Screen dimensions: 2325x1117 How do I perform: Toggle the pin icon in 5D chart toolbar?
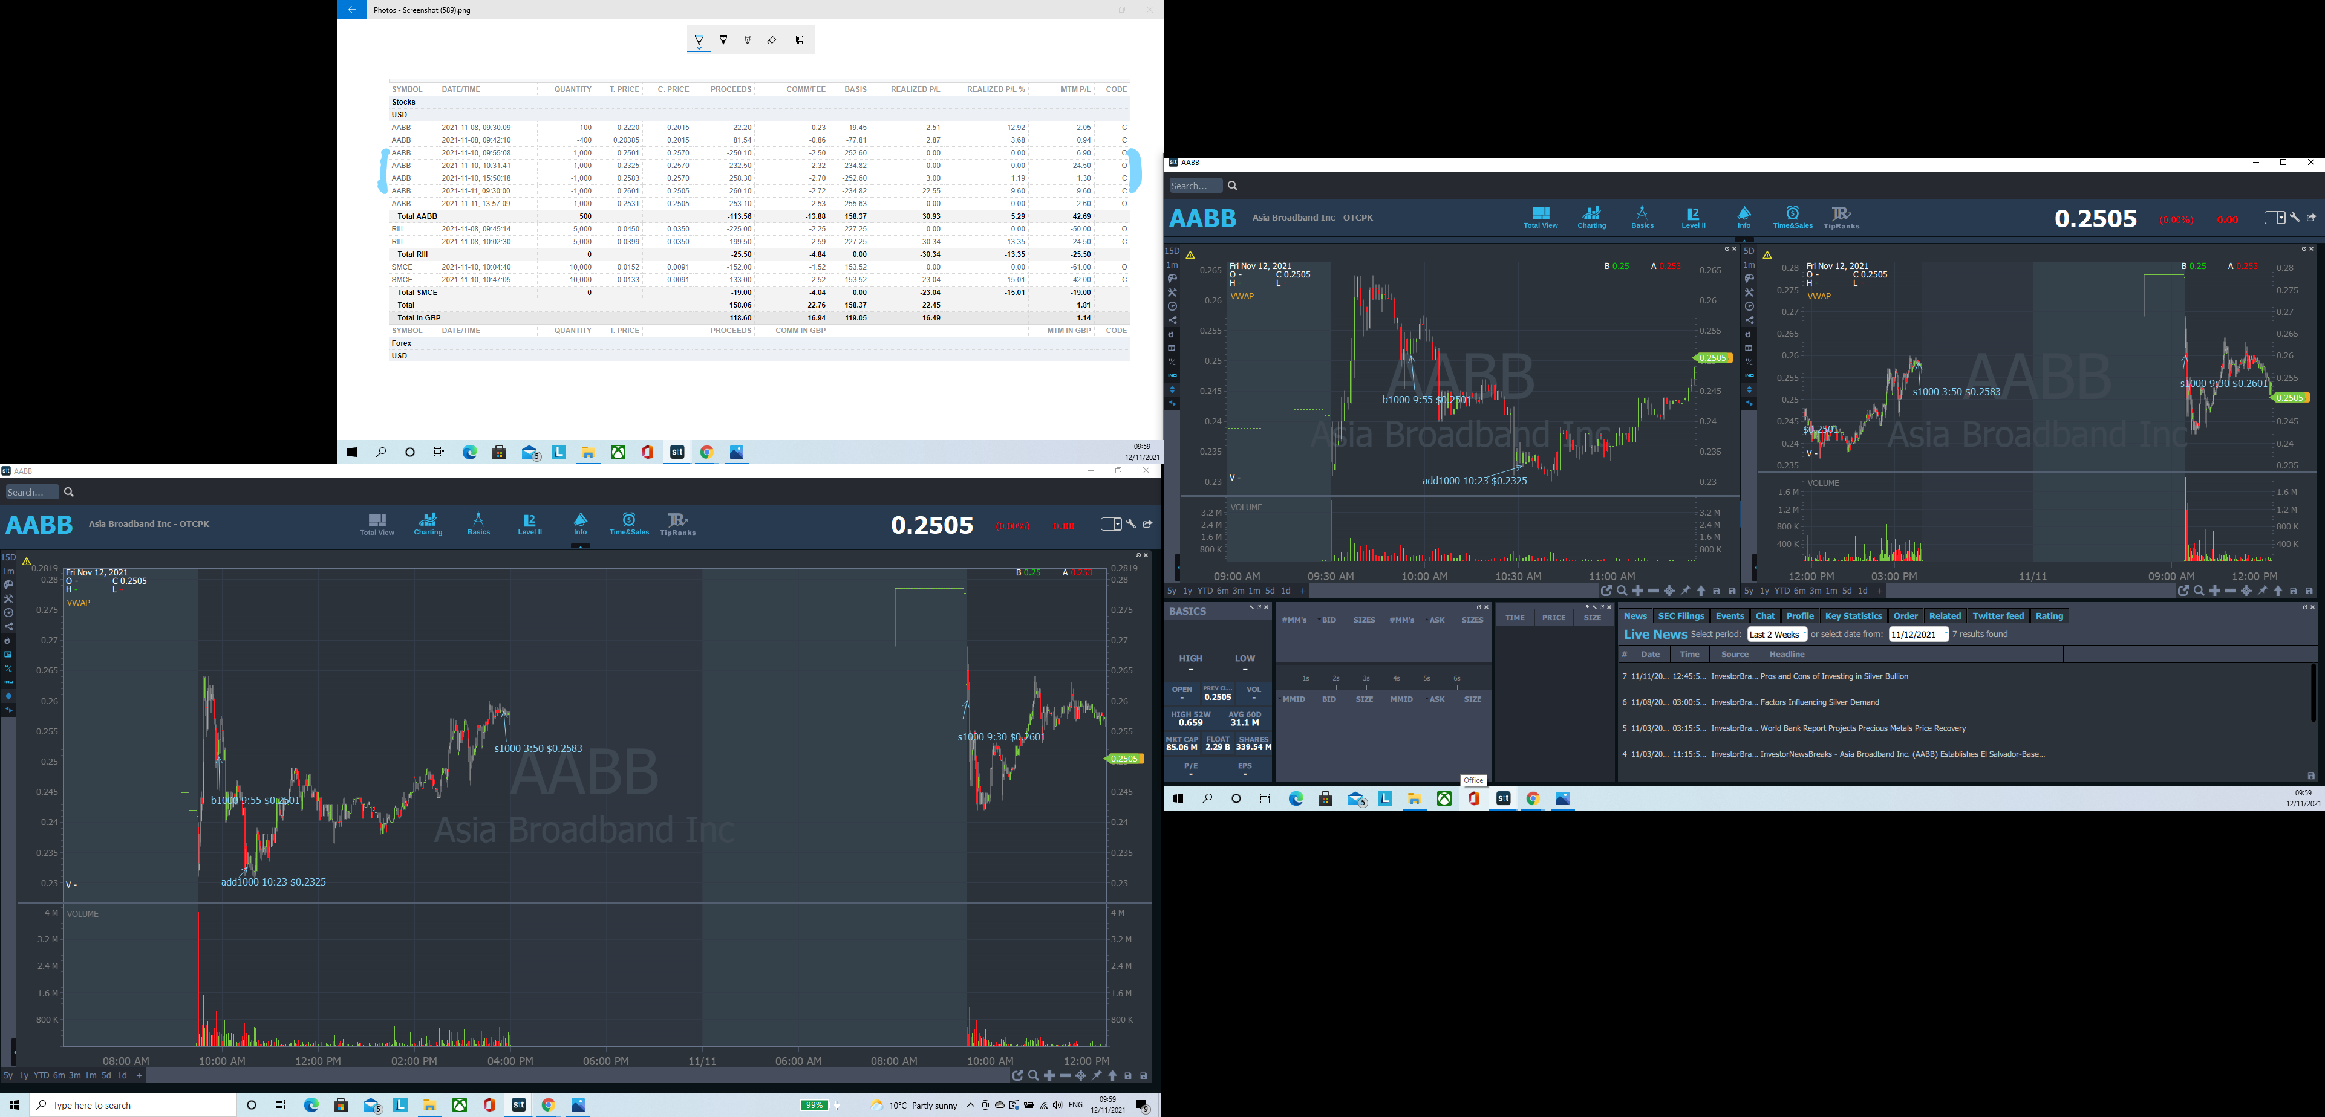pos(2263,591)
